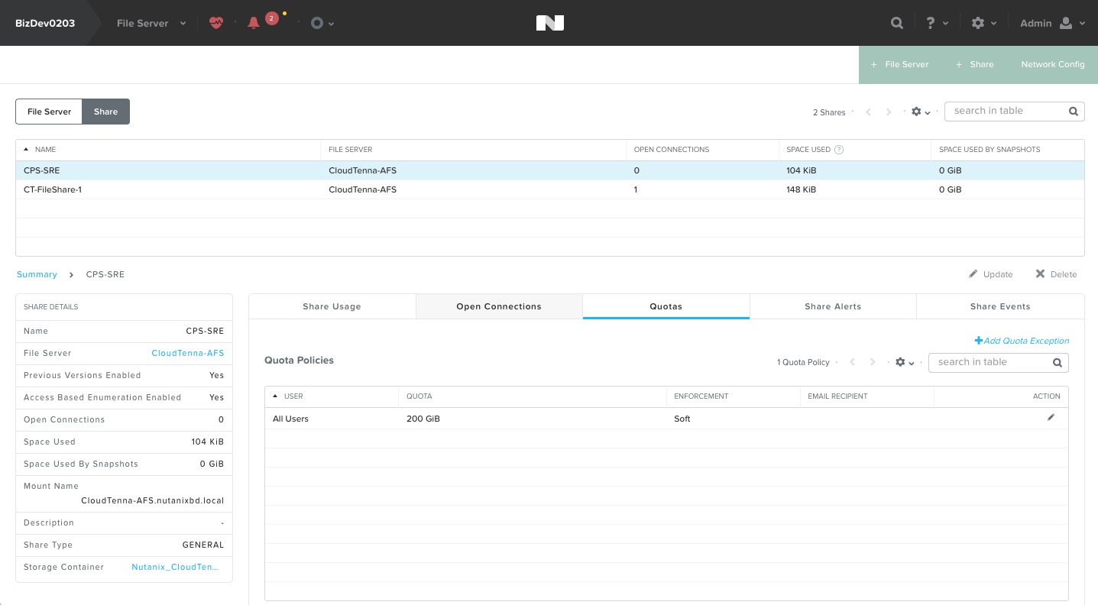Click the Add Quota Exception link
The width and height of the screenshot is (1098, 605).
[1022, 341]
